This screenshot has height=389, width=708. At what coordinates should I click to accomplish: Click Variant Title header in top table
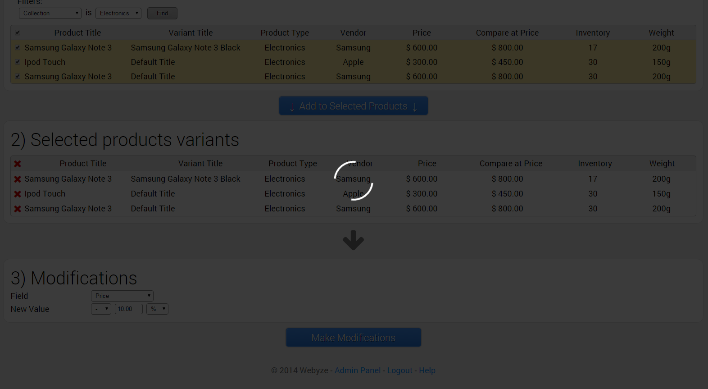[191, 32]
